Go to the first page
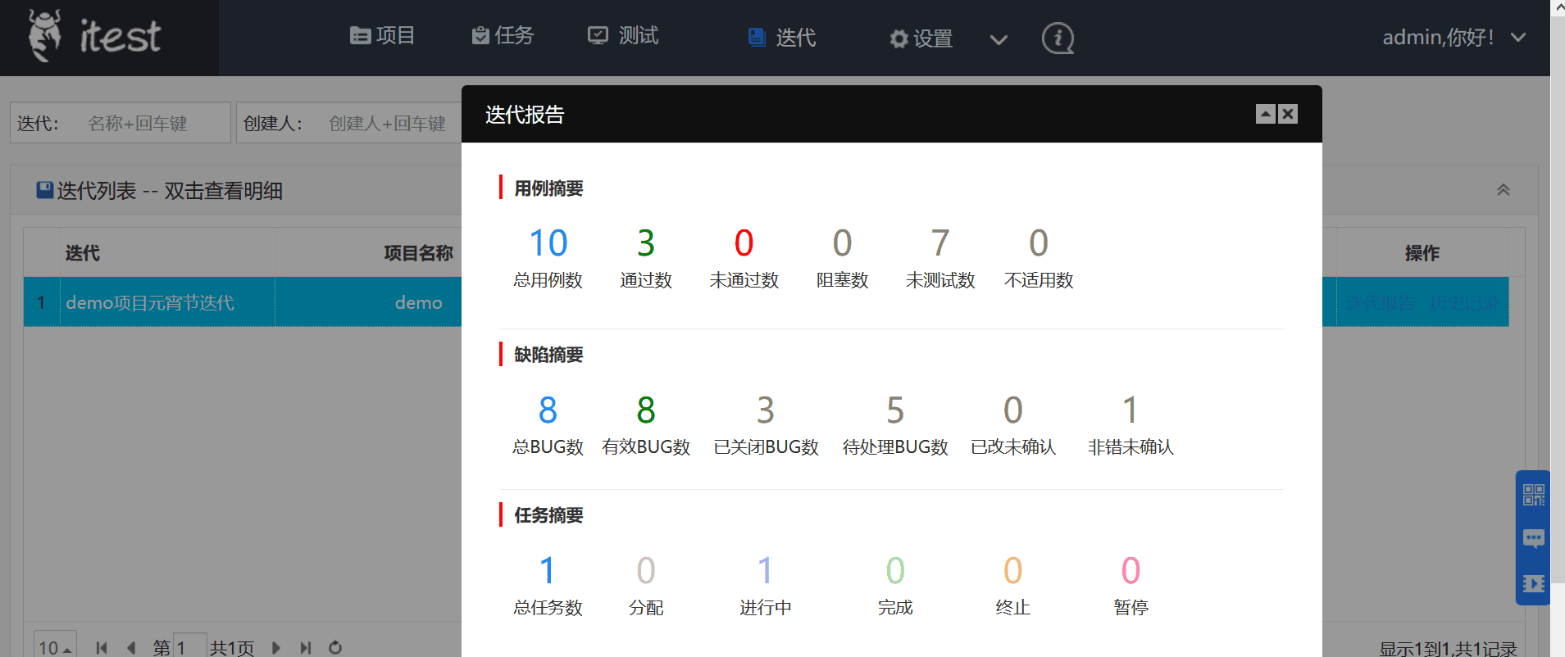Image resolution: width=1565 pixels, height=657 pixels. 102,648
